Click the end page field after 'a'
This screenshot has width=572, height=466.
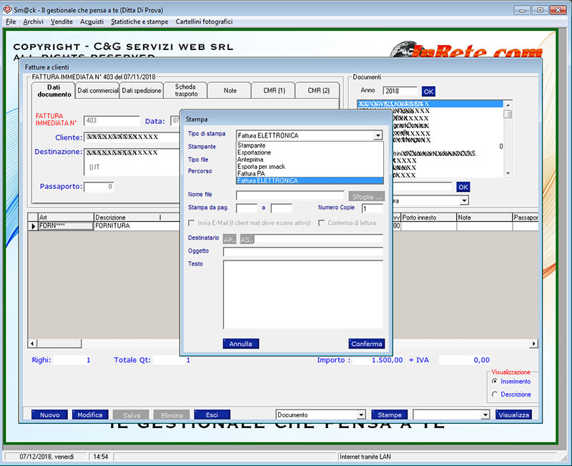click(281, 208)
